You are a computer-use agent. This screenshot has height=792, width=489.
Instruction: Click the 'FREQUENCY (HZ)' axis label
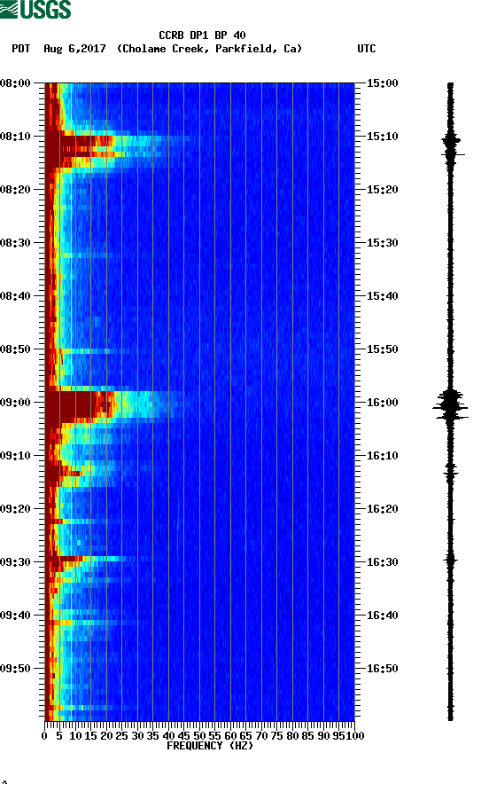coord(209,746)
